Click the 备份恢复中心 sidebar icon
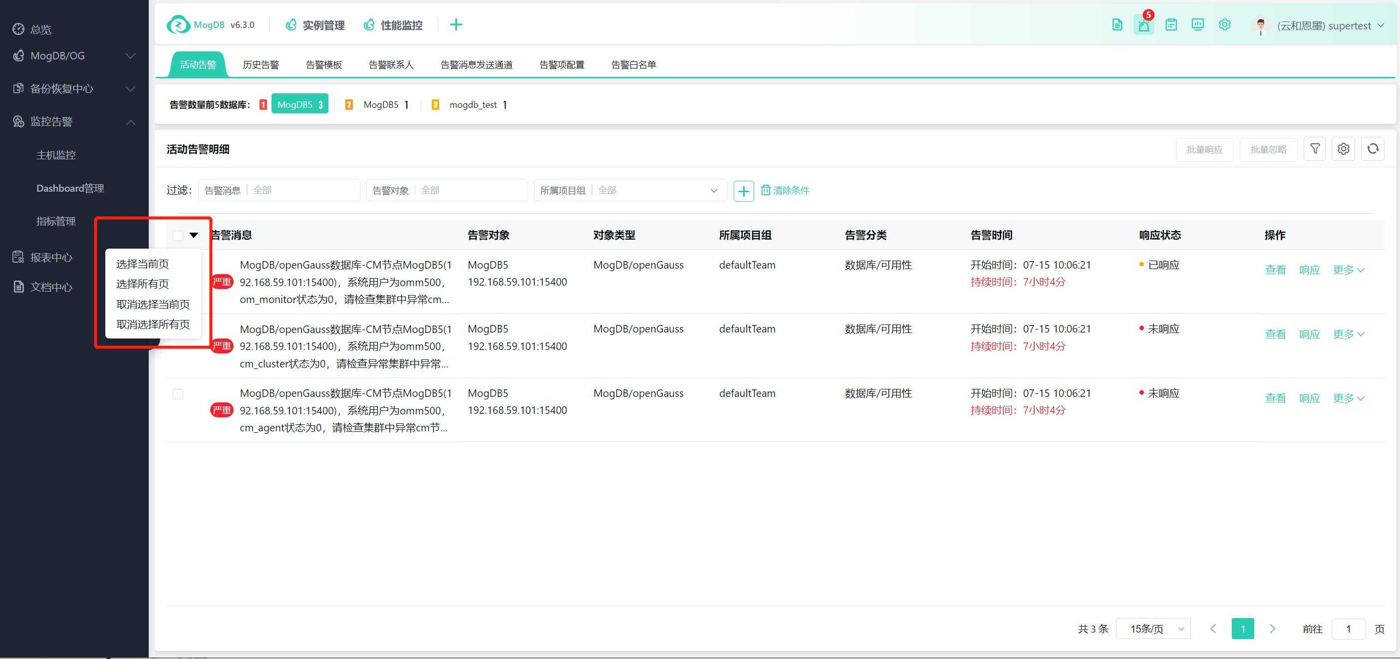 click(18, 88)
